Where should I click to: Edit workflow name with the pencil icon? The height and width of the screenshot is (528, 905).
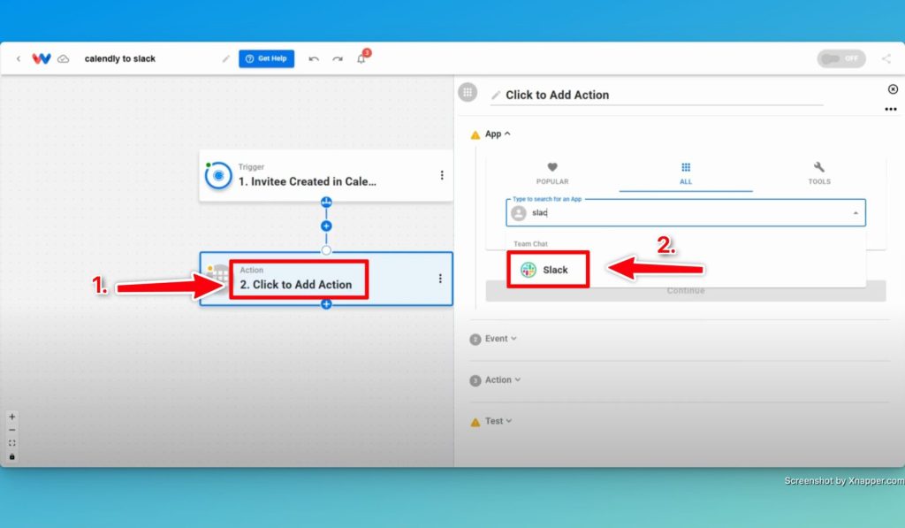(x=225, y=59)
